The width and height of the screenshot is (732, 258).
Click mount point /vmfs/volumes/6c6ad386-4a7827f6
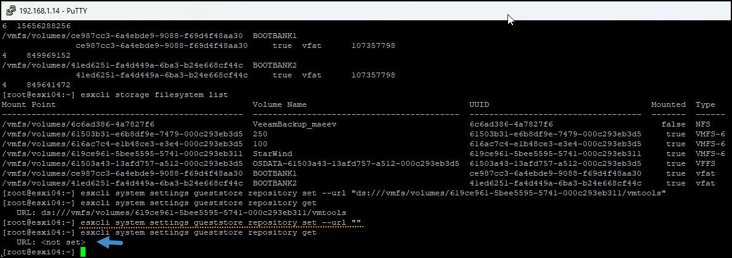pos(78,124)
